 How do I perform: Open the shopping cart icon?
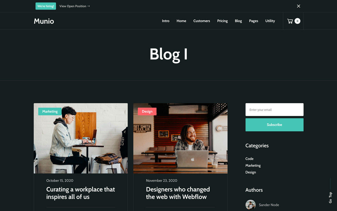[x=290, y=21]
